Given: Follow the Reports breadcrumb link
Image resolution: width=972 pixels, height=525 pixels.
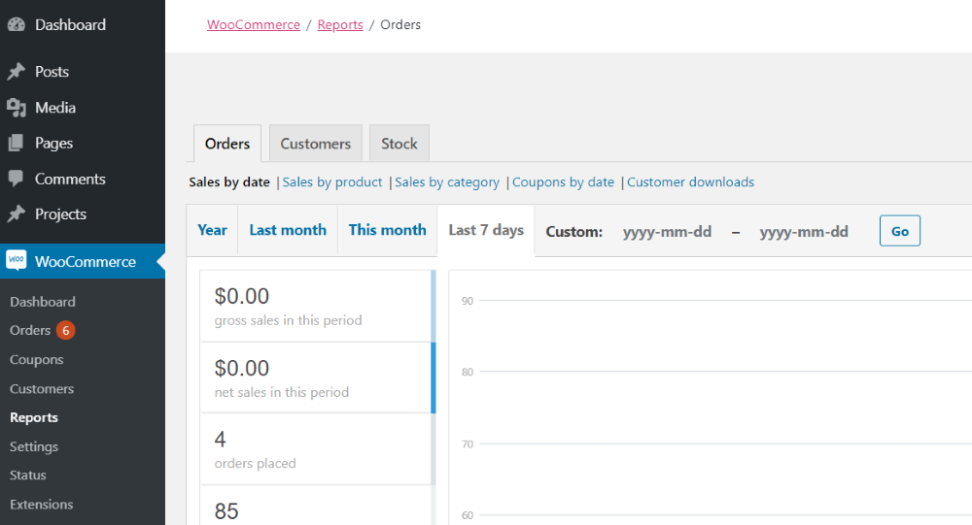Looking at the screenshot, I should pos(340,25).
